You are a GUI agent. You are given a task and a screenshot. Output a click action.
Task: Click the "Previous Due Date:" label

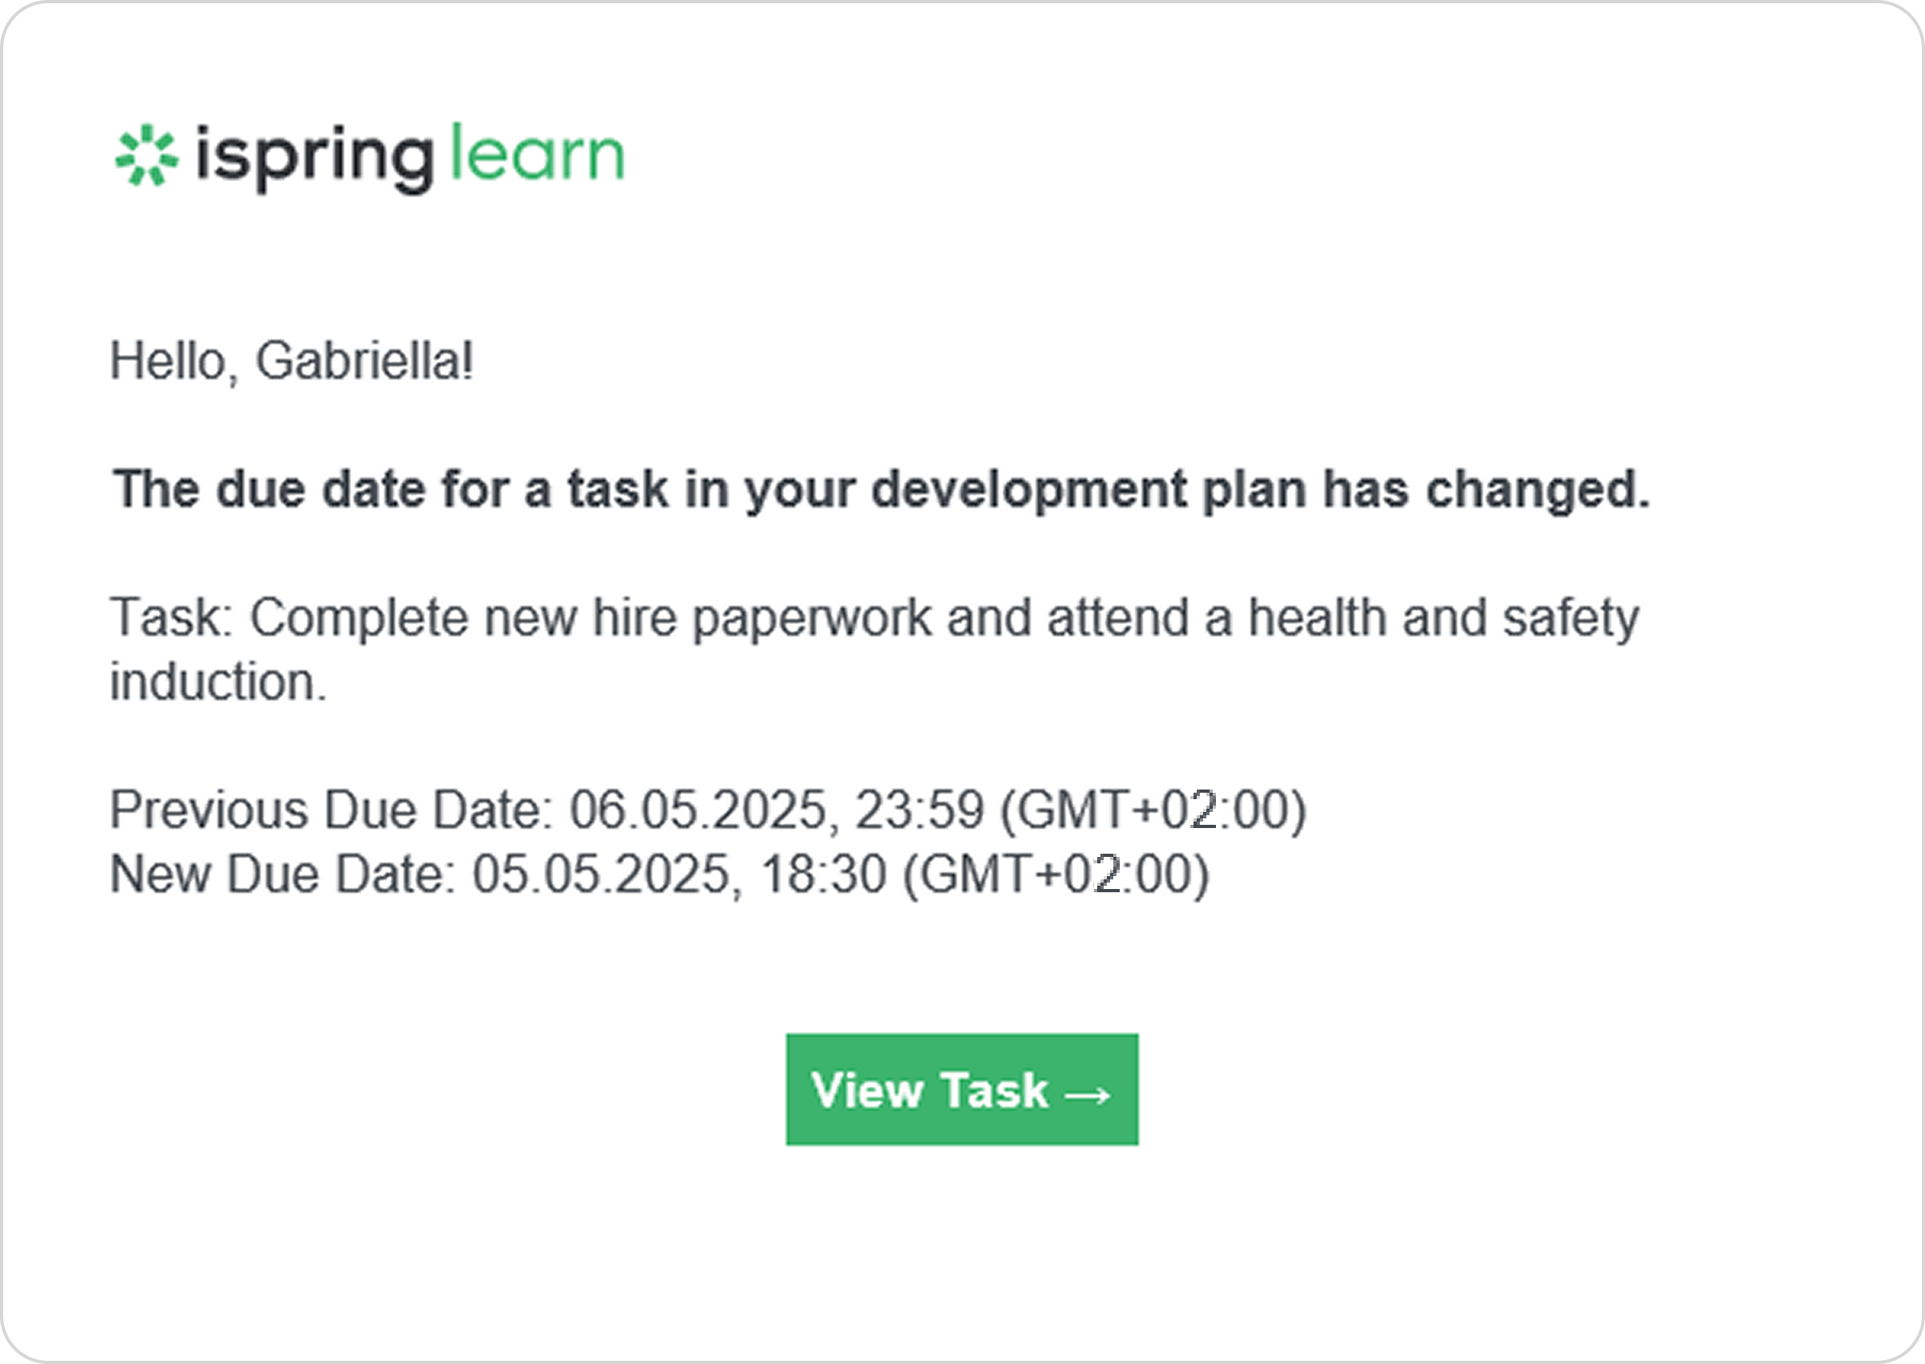331,810
